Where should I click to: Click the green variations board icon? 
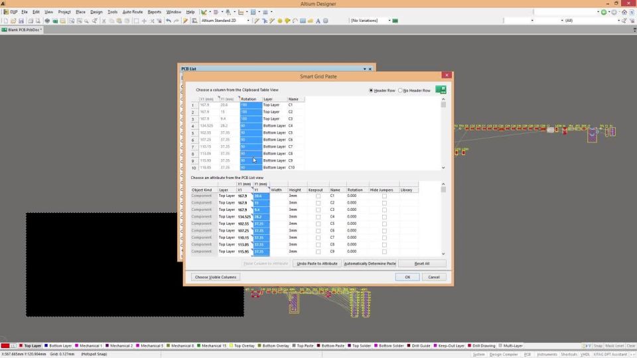(x=395, y=21)
